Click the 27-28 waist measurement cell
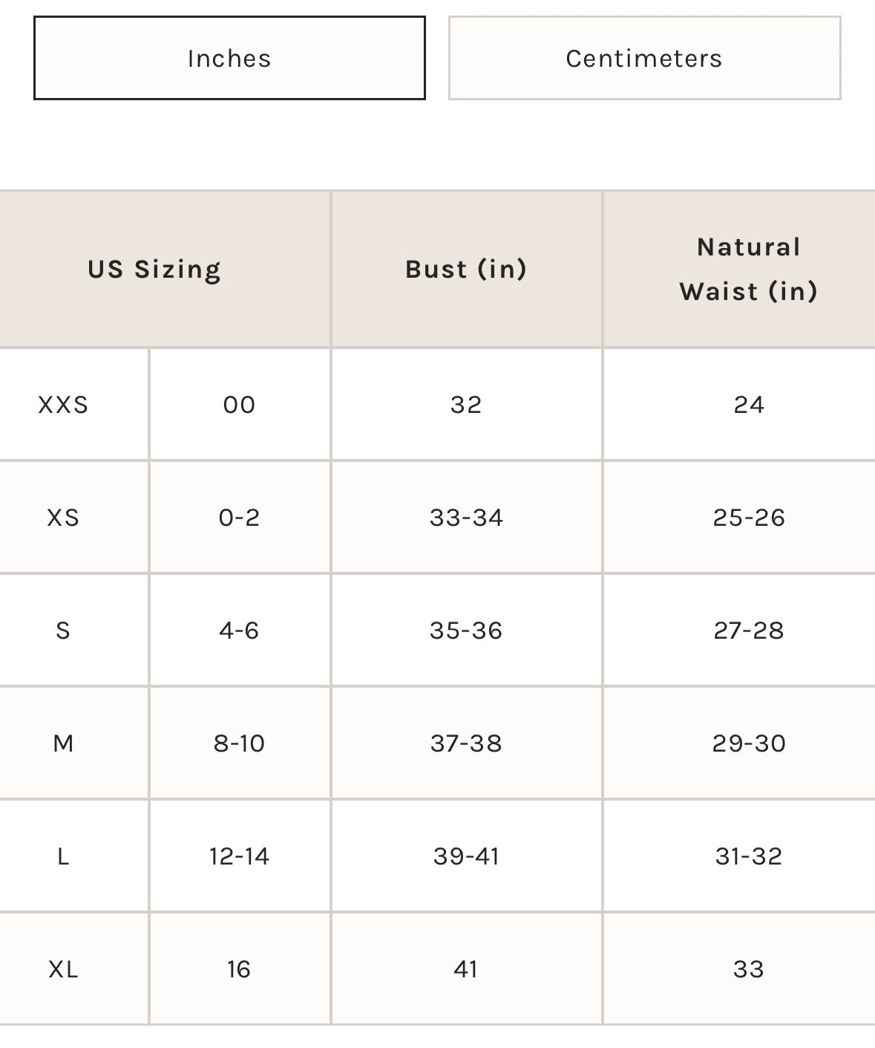This screenshot has width=875, height=1048. [748, 631]
